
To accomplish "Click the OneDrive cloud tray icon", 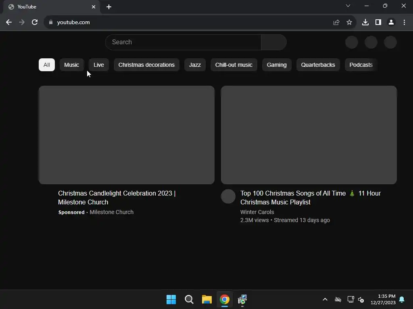I will coord(338,299).
